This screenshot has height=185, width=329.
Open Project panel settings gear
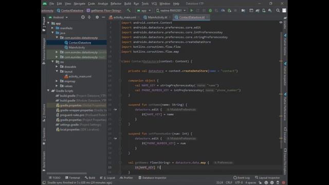point(97,17)
